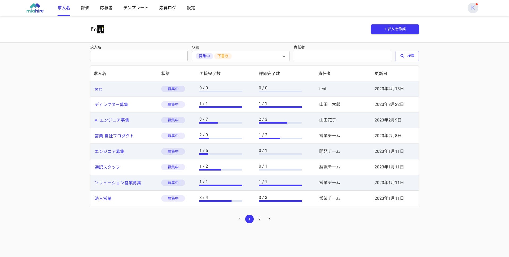Click 開発チーム in 責任者 column
The height and width of the screenshot is (257, 509).
(x=330, y=151)
